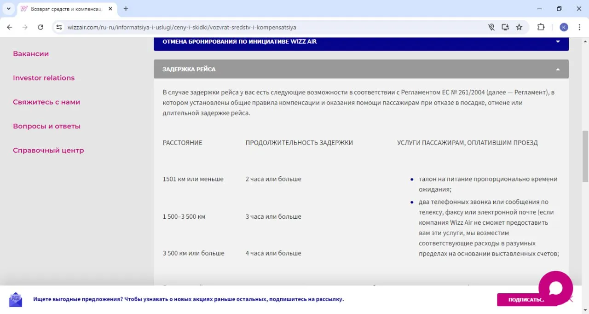The image size is (589, 314).
Task: Click the Продолжительность задержки column header
Action: pos(299,143)
